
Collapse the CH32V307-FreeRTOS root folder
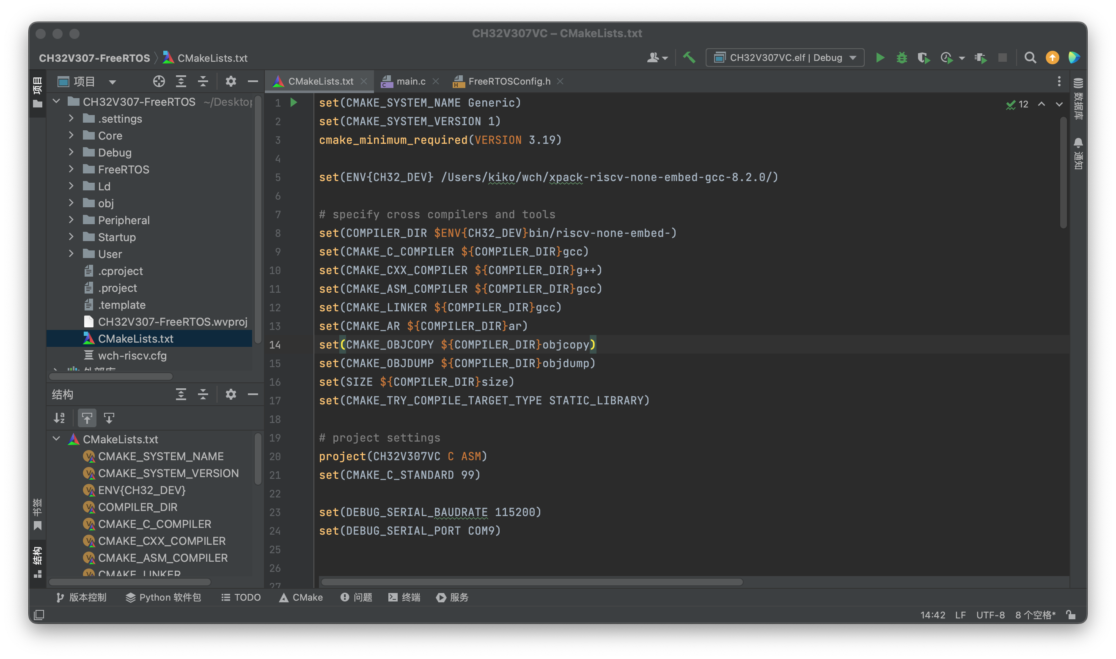56,101
